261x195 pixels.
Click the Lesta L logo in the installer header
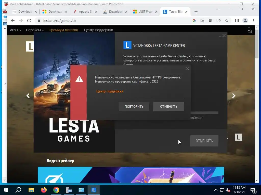point(127,45)
